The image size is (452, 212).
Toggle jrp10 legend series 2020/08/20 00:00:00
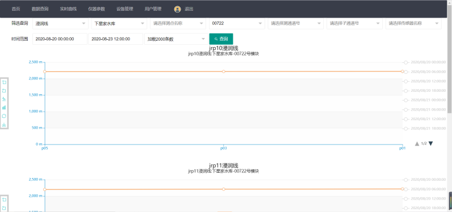424,62
